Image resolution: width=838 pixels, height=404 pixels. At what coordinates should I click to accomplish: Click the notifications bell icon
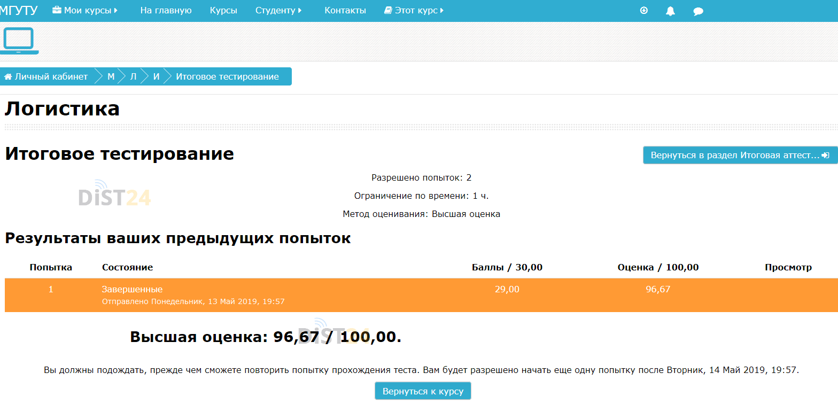670,11
